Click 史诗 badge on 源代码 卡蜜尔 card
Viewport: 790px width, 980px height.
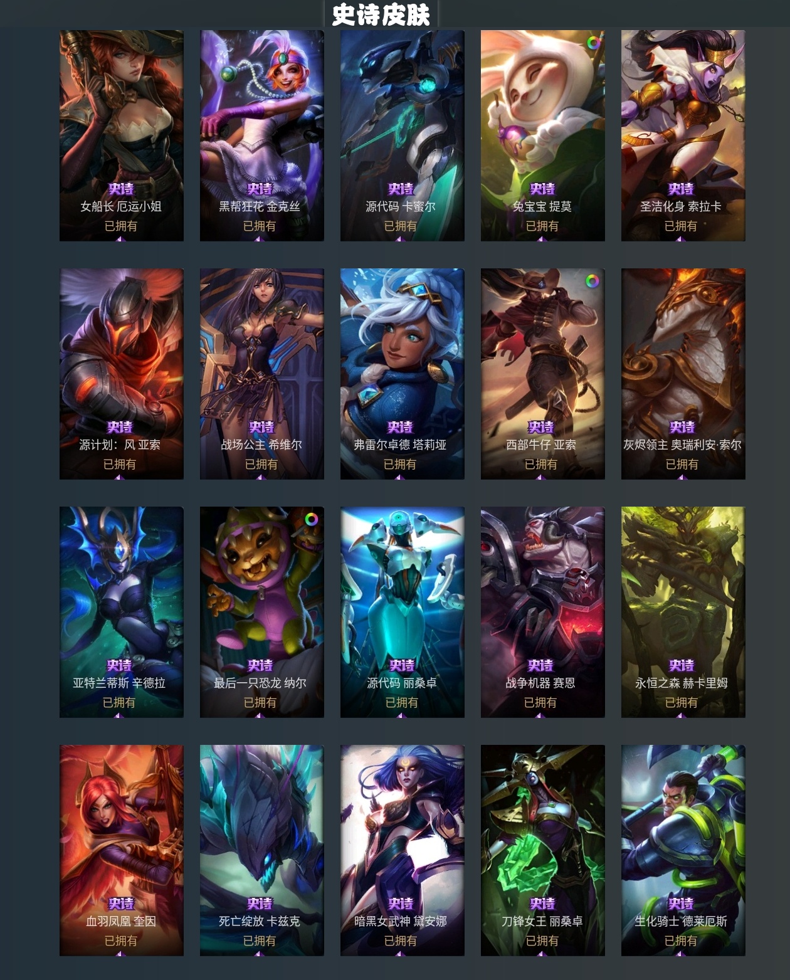401,189
